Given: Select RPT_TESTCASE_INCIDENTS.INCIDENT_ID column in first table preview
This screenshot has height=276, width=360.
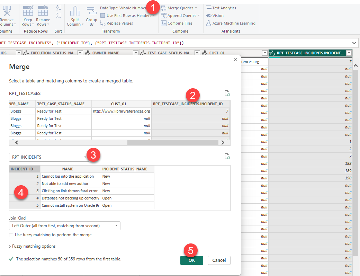Looking at the screenshot, I should [x=191, y=104].
